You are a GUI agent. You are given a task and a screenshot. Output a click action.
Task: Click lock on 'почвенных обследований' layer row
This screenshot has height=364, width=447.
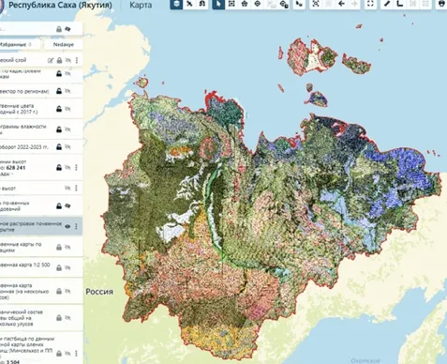(x=59, y=205)
